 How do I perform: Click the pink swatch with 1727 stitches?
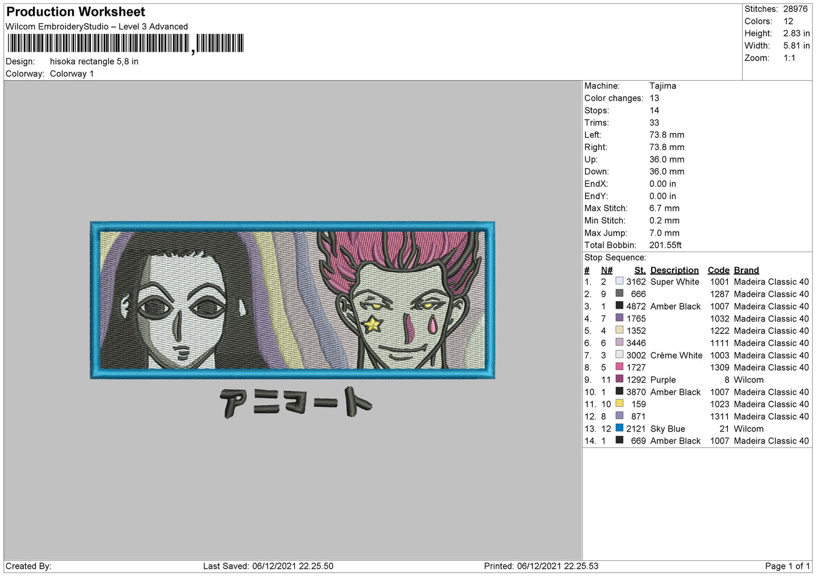point(619,367)
